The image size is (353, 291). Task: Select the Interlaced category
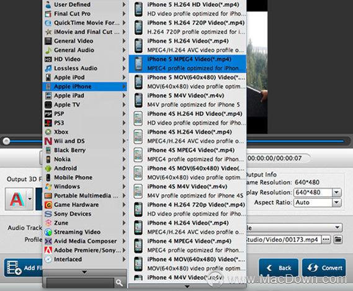coord(84,259)
